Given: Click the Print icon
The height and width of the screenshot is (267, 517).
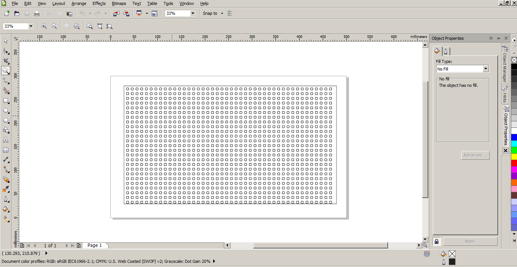Looking at the screenshot, I should point(37,13).
